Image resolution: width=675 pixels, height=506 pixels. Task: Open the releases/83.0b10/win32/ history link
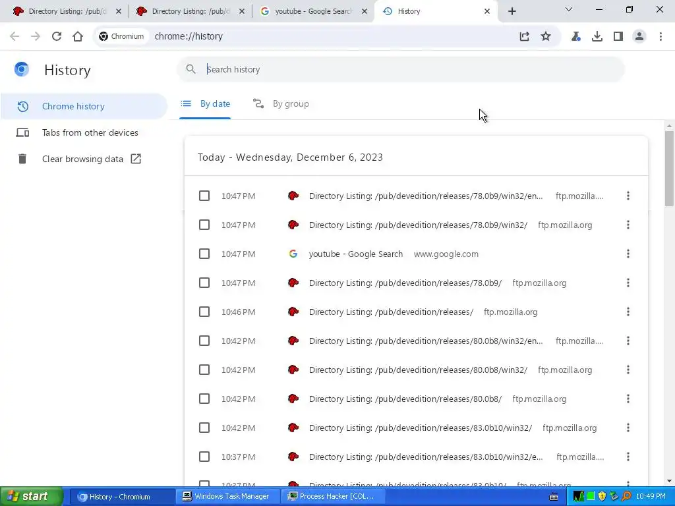(x=420, y=428)
